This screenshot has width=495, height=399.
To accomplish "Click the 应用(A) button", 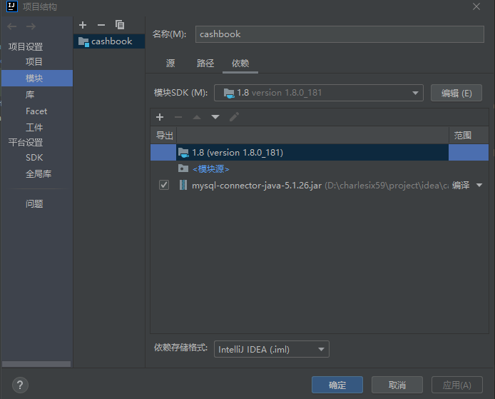I will [457, 385].
